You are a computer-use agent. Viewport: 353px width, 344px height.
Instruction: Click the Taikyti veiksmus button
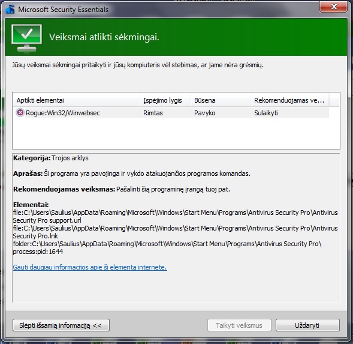coord(239,325)
